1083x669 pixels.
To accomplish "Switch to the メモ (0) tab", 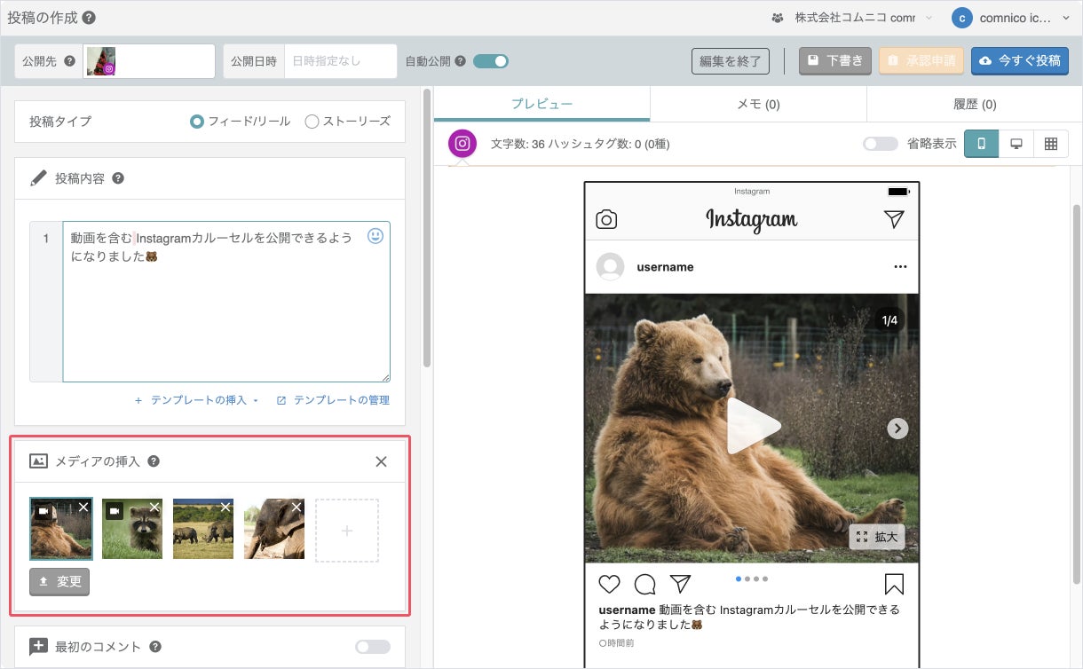I will 758,104.
